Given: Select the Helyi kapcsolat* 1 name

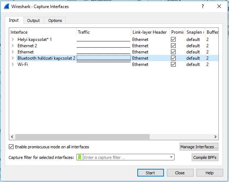Looking at the screenshot, I should [35, 40].
